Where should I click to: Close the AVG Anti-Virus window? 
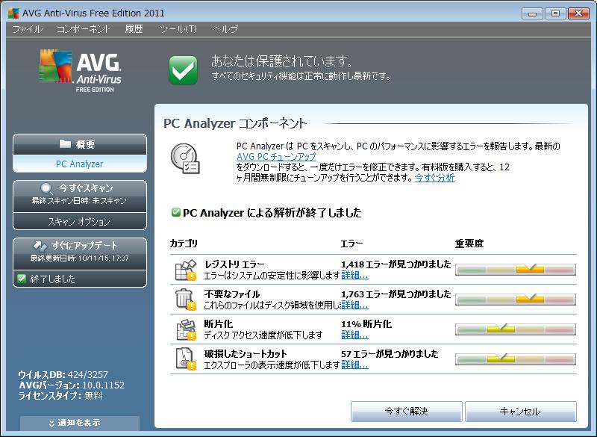pos(578,13)
